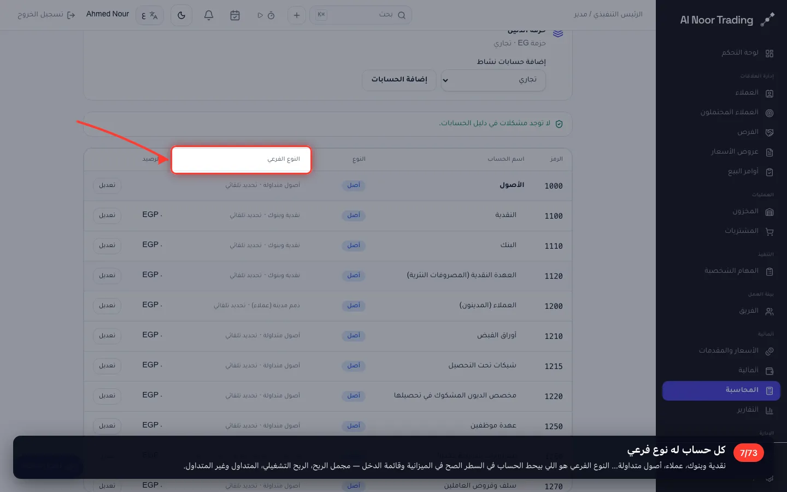Open the shopping cart icon for المشتريات
The height and width of the screenshot is (492, 787).
(x=770, y=232)
